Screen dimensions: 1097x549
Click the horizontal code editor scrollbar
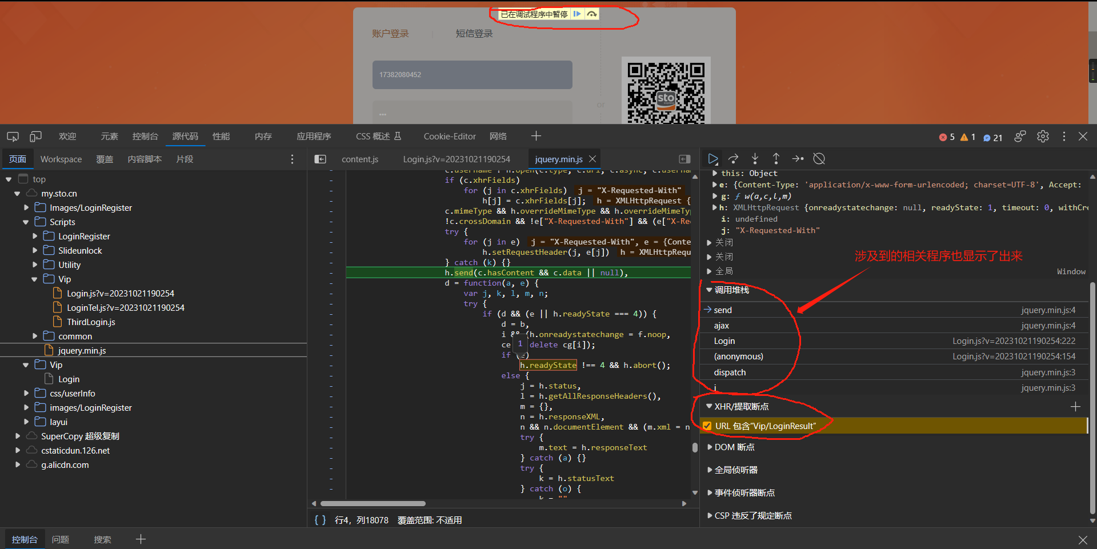pyautogui.click(x=373, y=504)
